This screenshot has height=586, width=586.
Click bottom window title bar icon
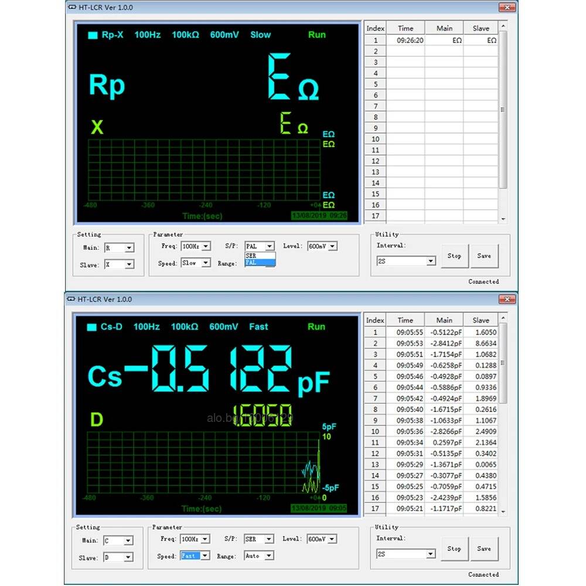click(x=71, y=299)
